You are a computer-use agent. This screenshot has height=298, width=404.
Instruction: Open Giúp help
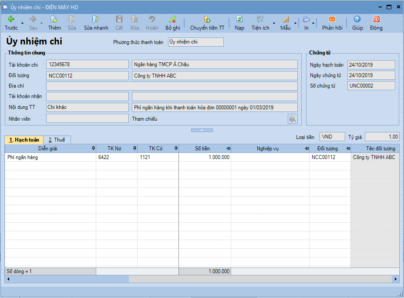tap(357, 23)
